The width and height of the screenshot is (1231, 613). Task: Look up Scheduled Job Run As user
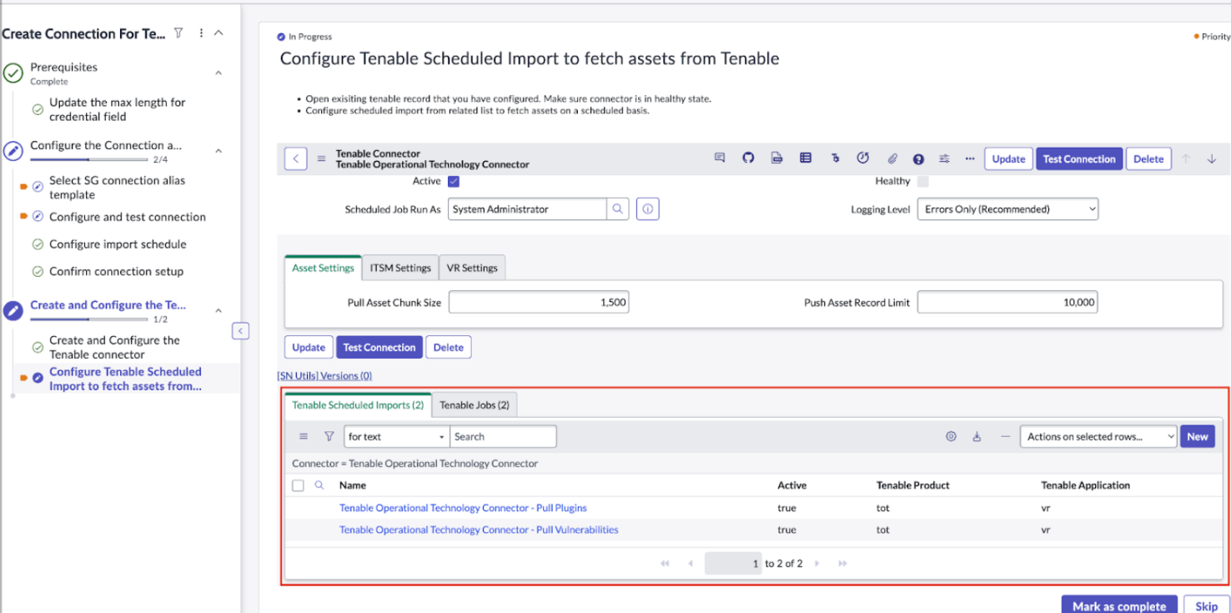(617, 209)
